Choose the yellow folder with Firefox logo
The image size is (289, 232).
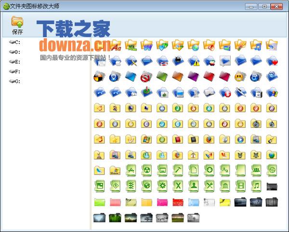point(209,139)
